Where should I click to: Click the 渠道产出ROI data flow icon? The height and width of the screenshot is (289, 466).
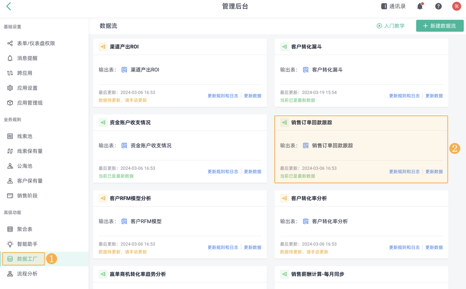click(x=103, y=47)
